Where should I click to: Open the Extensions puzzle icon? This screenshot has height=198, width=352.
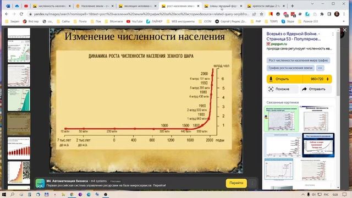pos(322,14)
